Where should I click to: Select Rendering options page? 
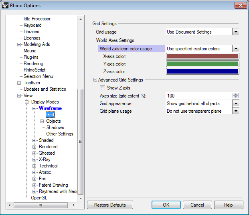click(33, 64)
